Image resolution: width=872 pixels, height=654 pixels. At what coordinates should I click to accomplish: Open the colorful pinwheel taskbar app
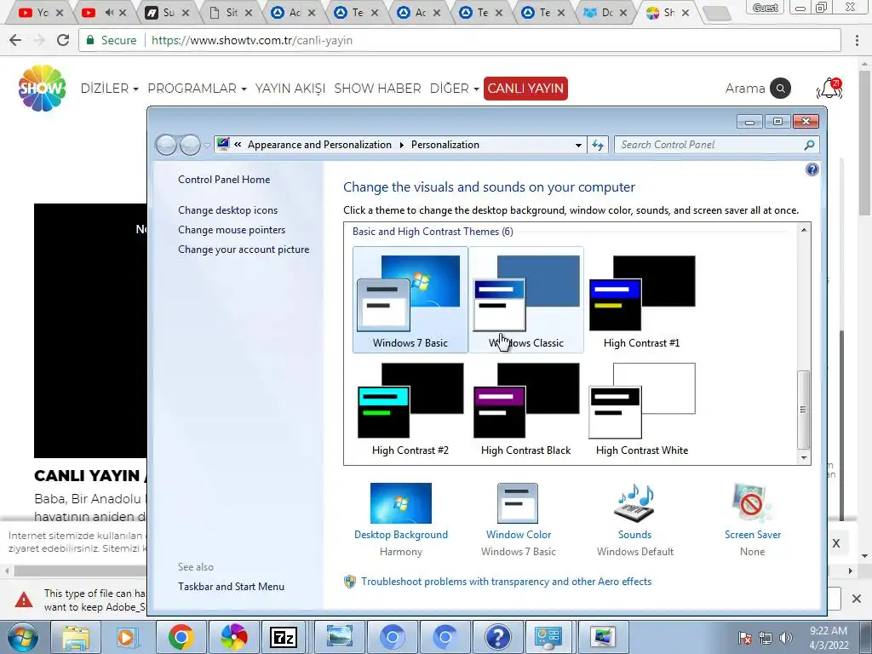click(233, 637)
